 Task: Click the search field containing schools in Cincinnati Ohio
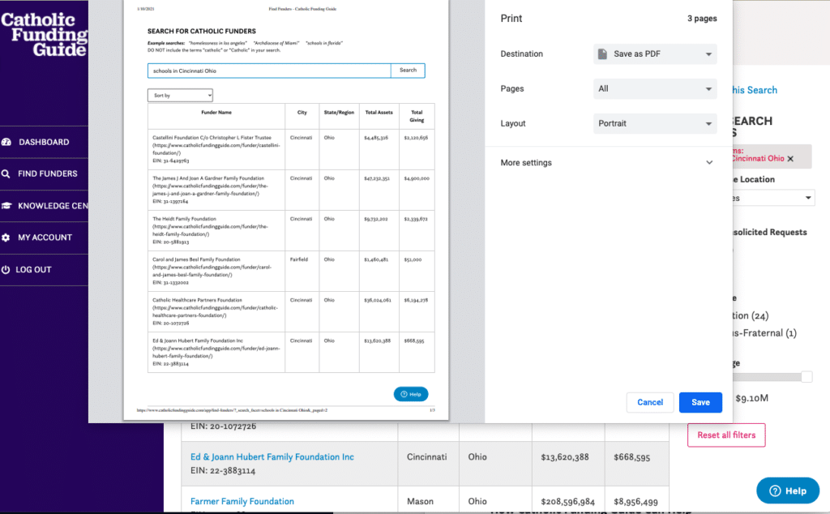[269, 71]
